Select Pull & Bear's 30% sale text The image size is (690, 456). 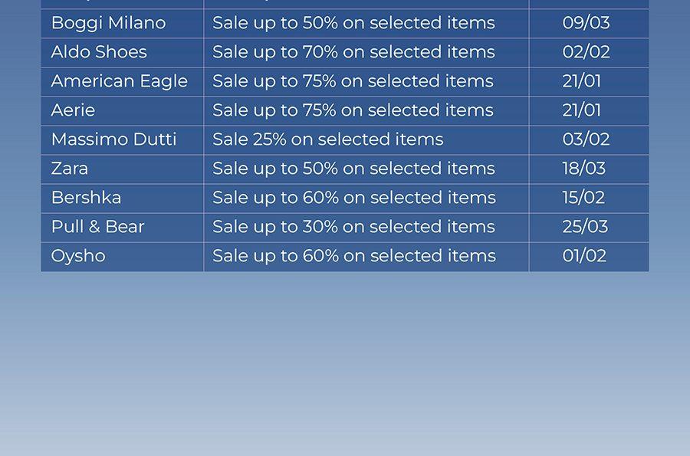pos(353,227)
